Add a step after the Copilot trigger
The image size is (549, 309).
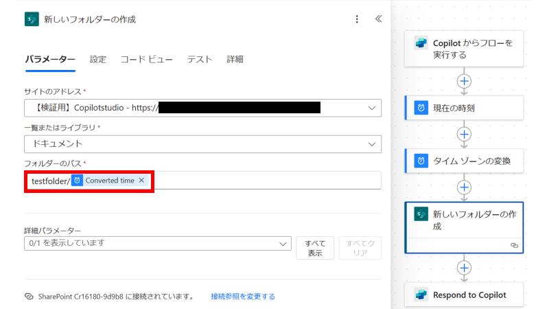464,81
